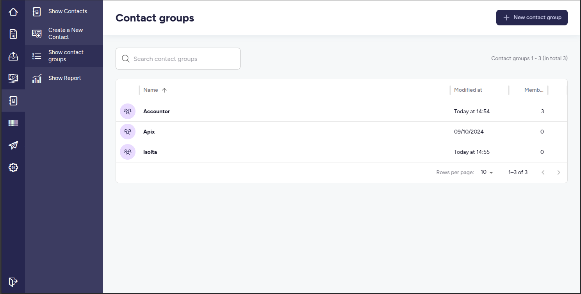Viewport: 581px width, 294px height.
Task: Click the Accountor group avatar icon
Action: [128, 111]
